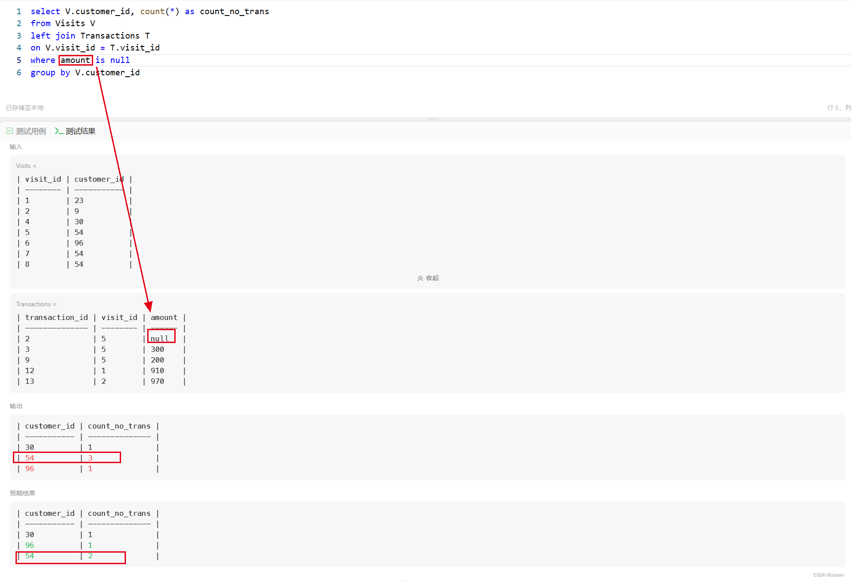The height and width of the screenshot is (581, 851).
Task: Click output row customer 96 in red
Action: (88, 468)
